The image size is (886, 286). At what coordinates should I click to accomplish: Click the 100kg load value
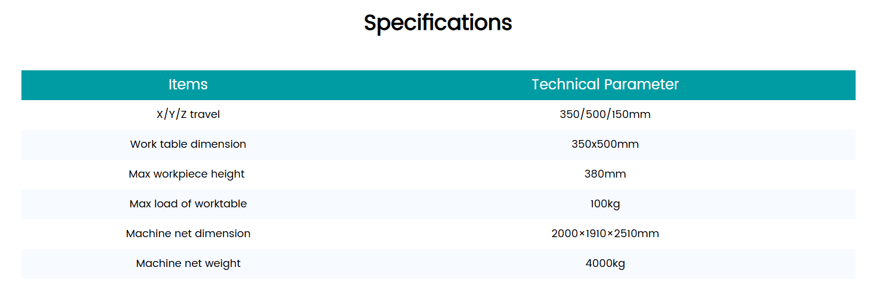click(x=605, y=204)
